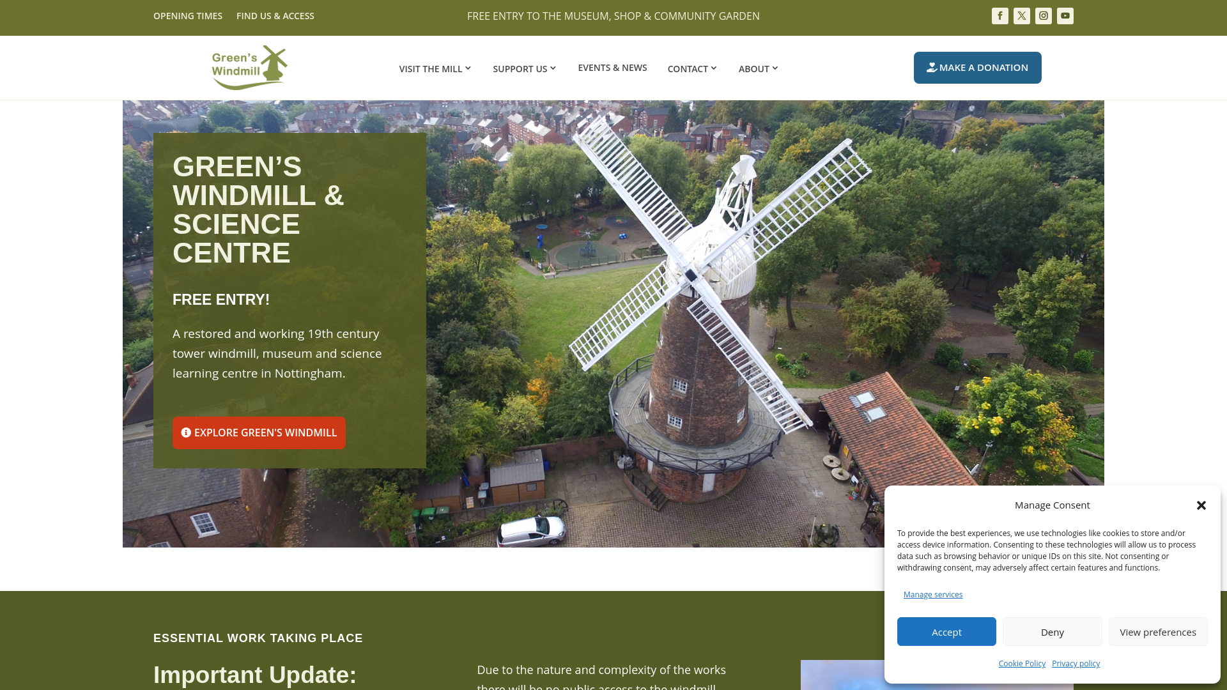The width and height of the screenshot is (1227, 690).
Task: Click the View preferences button
Action: [x=1158, y=632]
